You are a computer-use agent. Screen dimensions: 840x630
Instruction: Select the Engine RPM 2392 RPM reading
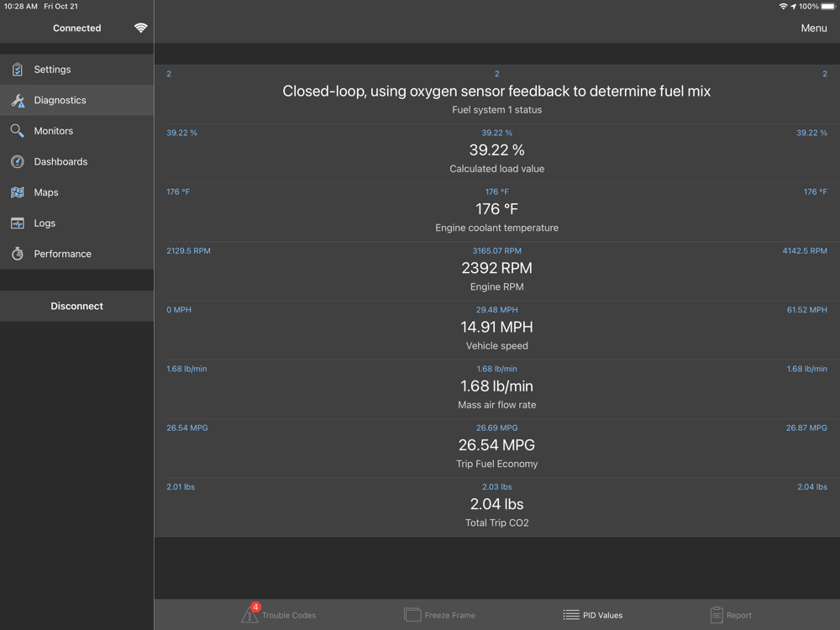497,268
